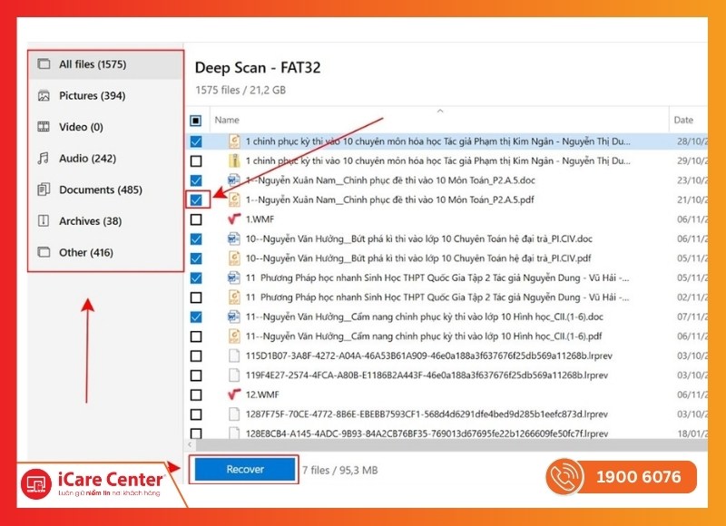Click the Archives category icon

(x=43, y=221)
